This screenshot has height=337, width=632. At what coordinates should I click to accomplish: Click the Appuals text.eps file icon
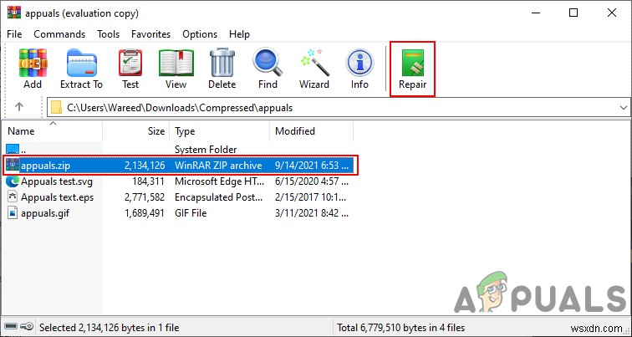tap(13, 197)
